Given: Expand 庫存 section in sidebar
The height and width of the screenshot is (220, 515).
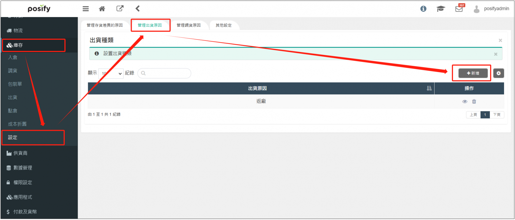Looking at the screenshot, I should pyautogui.click(x=33, y=45).
